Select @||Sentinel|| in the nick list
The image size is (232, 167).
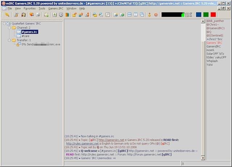coord(215,36)
